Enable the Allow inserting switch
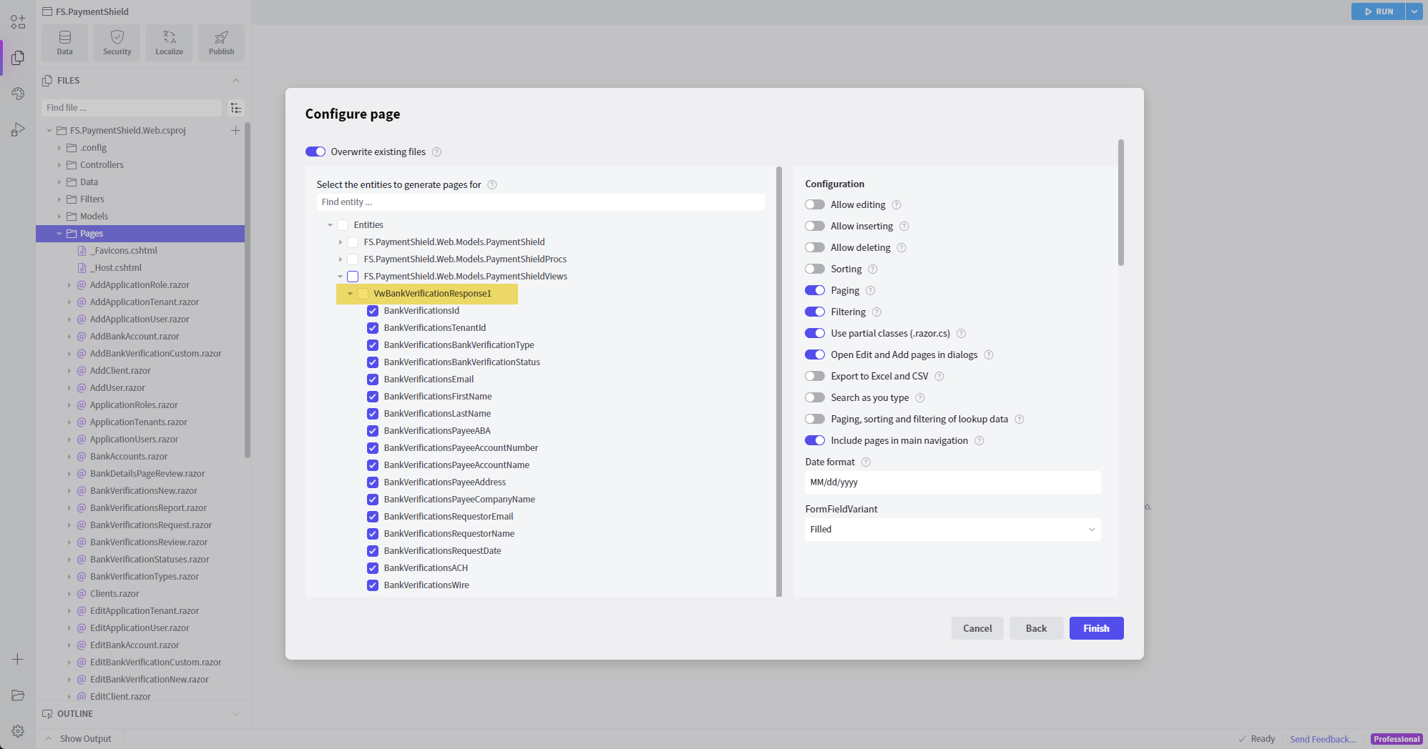Viewport: 1428px width, 749px height. point(815,226)
